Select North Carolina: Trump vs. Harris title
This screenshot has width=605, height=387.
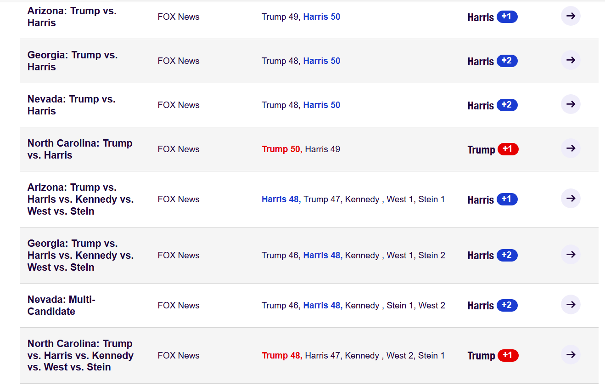pos(80,149)
